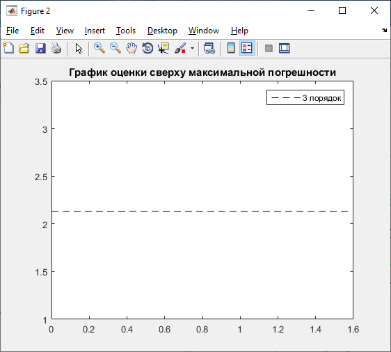391x352 pixels.
Task: Show Plot Tools and dock figure
Action: [285, 48]
